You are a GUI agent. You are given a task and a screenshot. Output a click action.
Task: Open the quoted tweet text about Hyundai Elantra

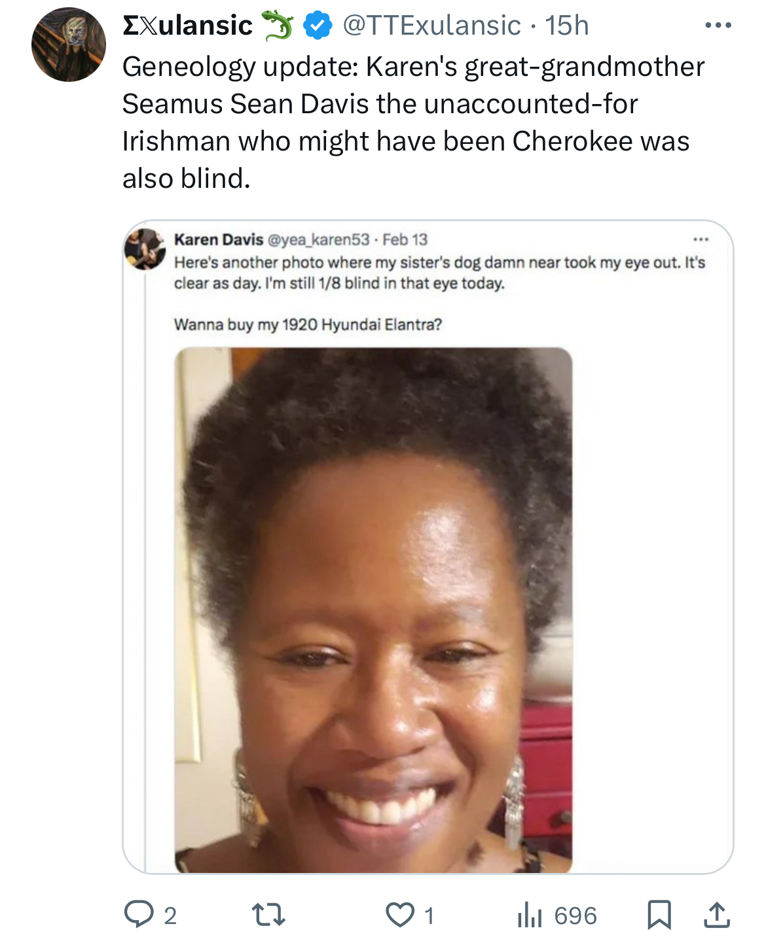[308, 325]
